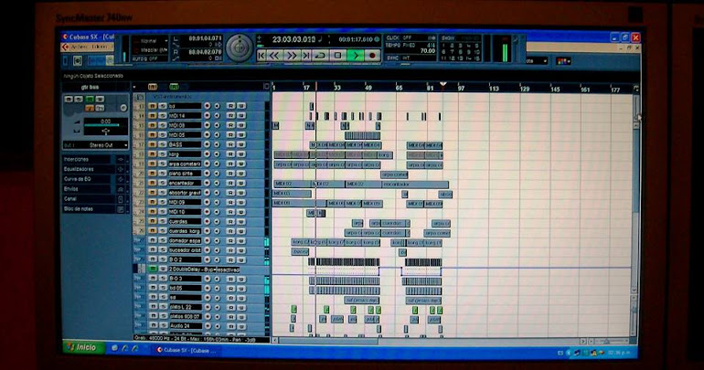704x370 pixels.
Task: Click the folder icon of VST Instruments track
Action: 141,97
